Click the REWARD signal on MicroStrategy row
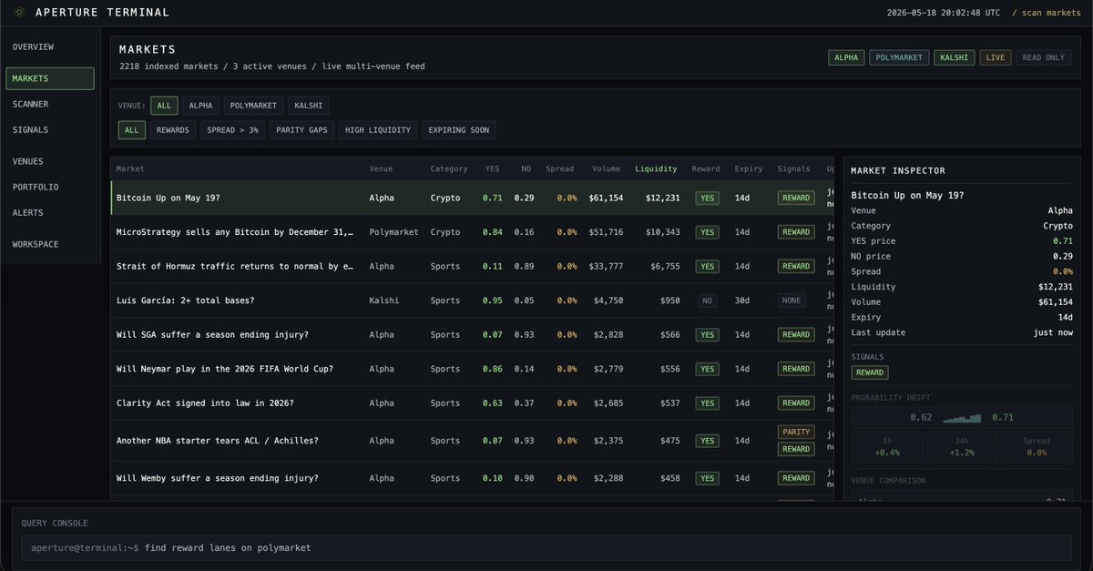This screenshot has height=571, width=1093. [795, 232]
